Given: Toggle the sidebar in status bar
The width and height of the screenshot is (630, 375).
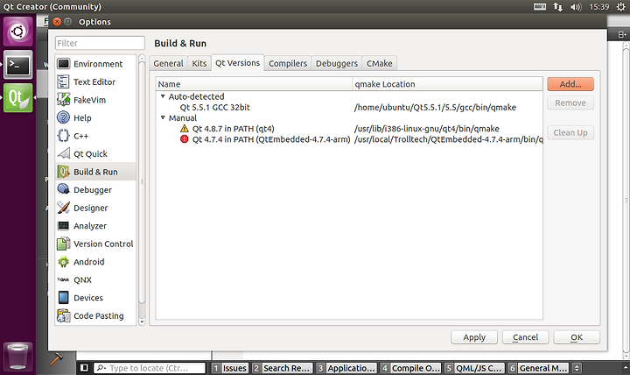Looking at the screenshot, I should click(84, 368).
